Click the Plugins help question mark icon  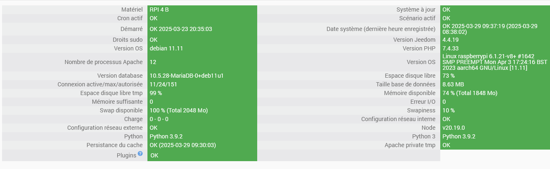pos(140,154)
